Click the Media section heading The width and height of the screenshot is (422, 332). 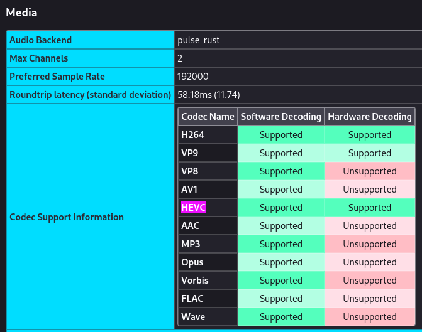click(x=21, y=13)
